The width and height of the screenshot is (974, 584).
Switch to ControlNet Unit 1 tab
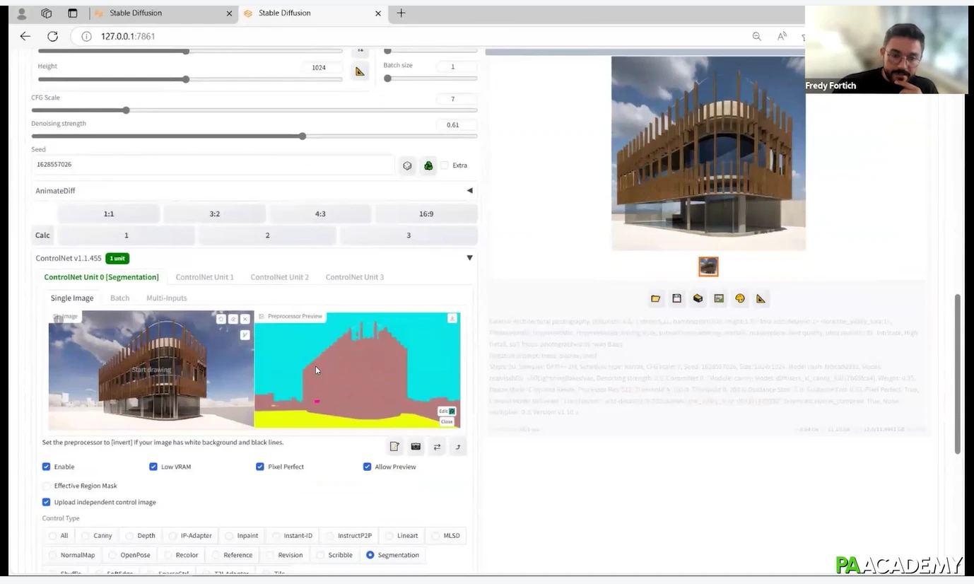[x=204, y=277]
